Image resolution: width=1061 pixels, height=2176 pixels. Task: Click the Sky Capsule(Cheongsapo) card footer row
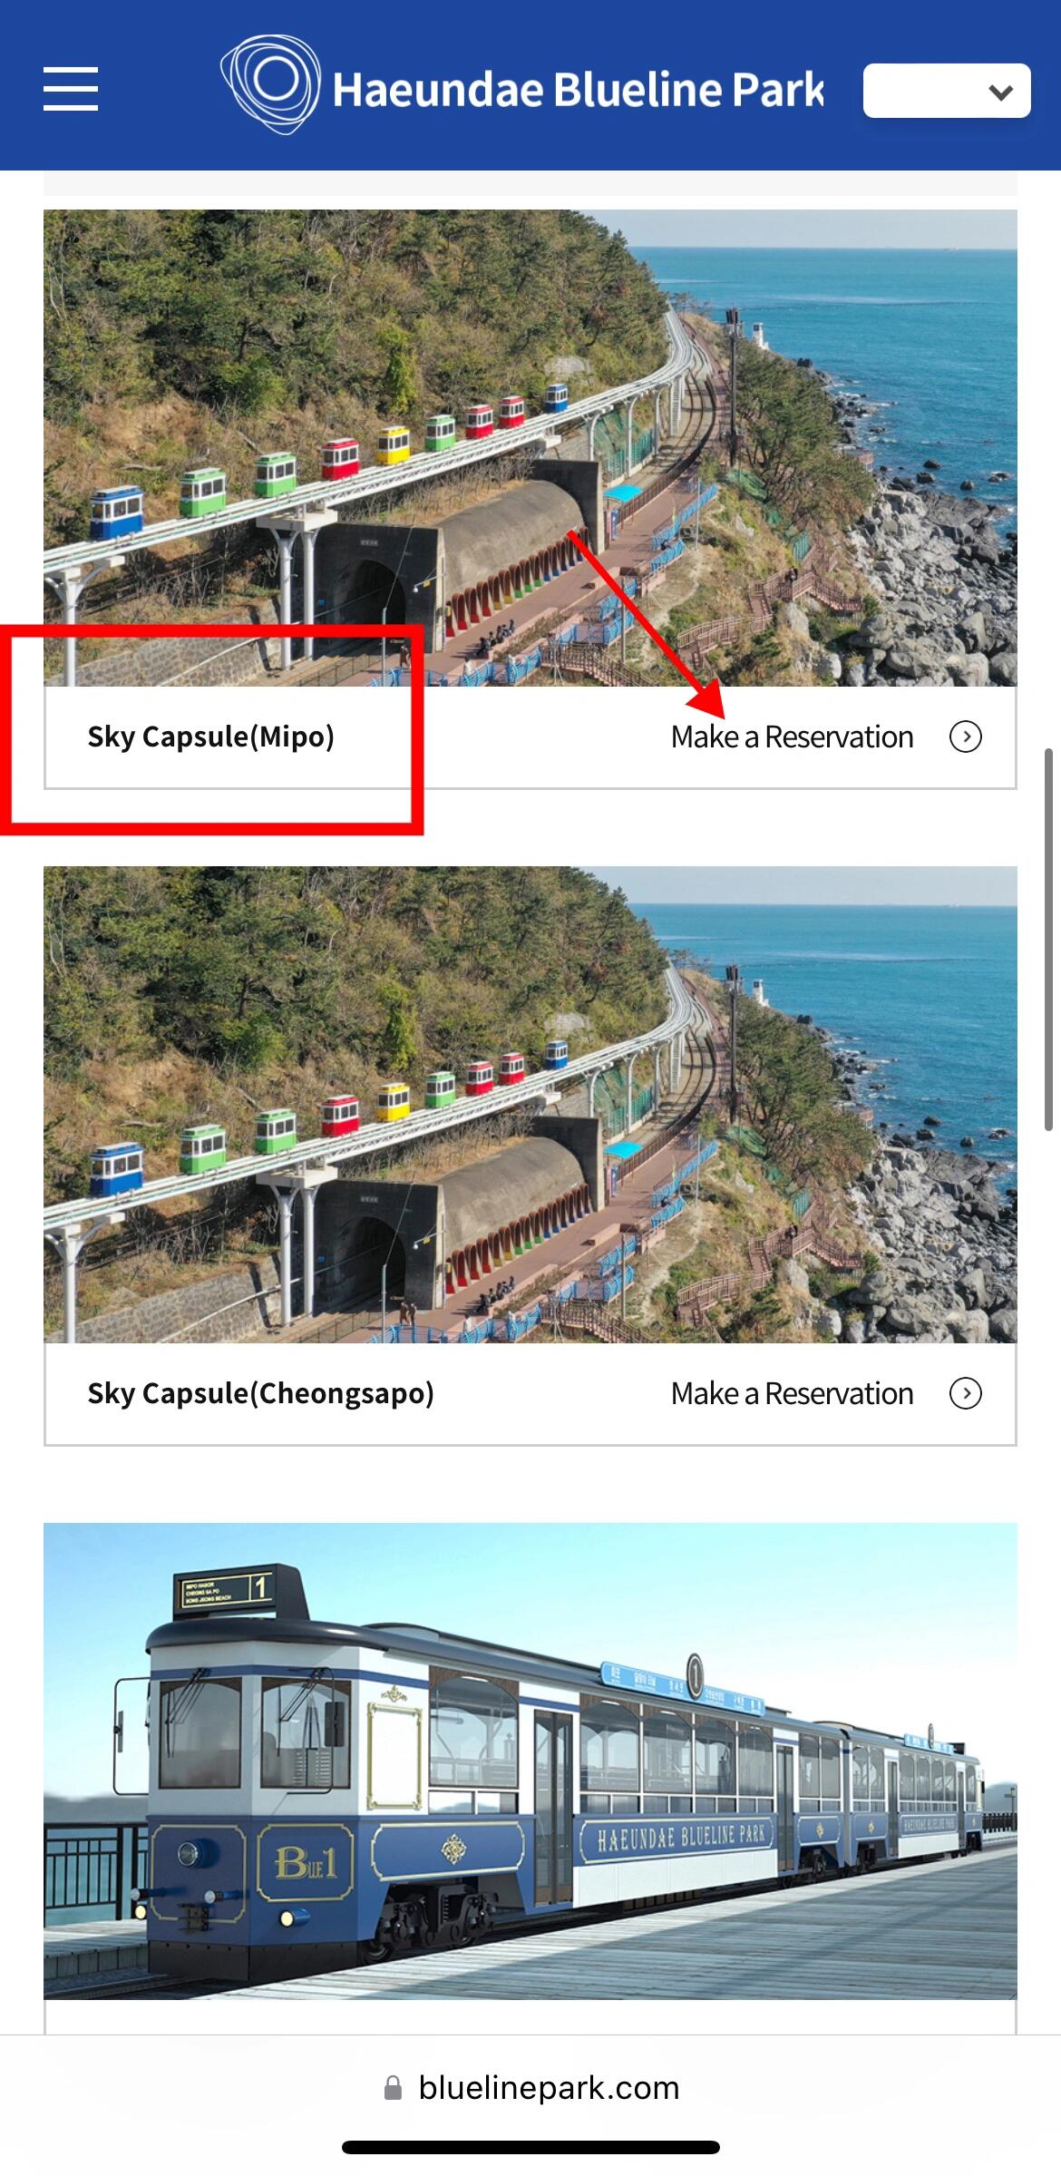[x=530, y=1394]
